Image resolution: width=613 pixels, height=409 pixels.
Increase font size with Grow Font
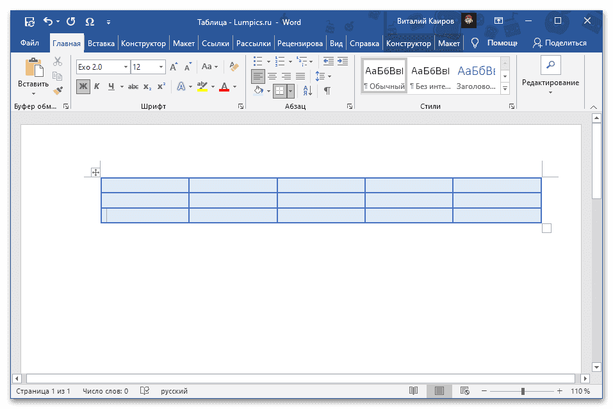pos(174,67)
